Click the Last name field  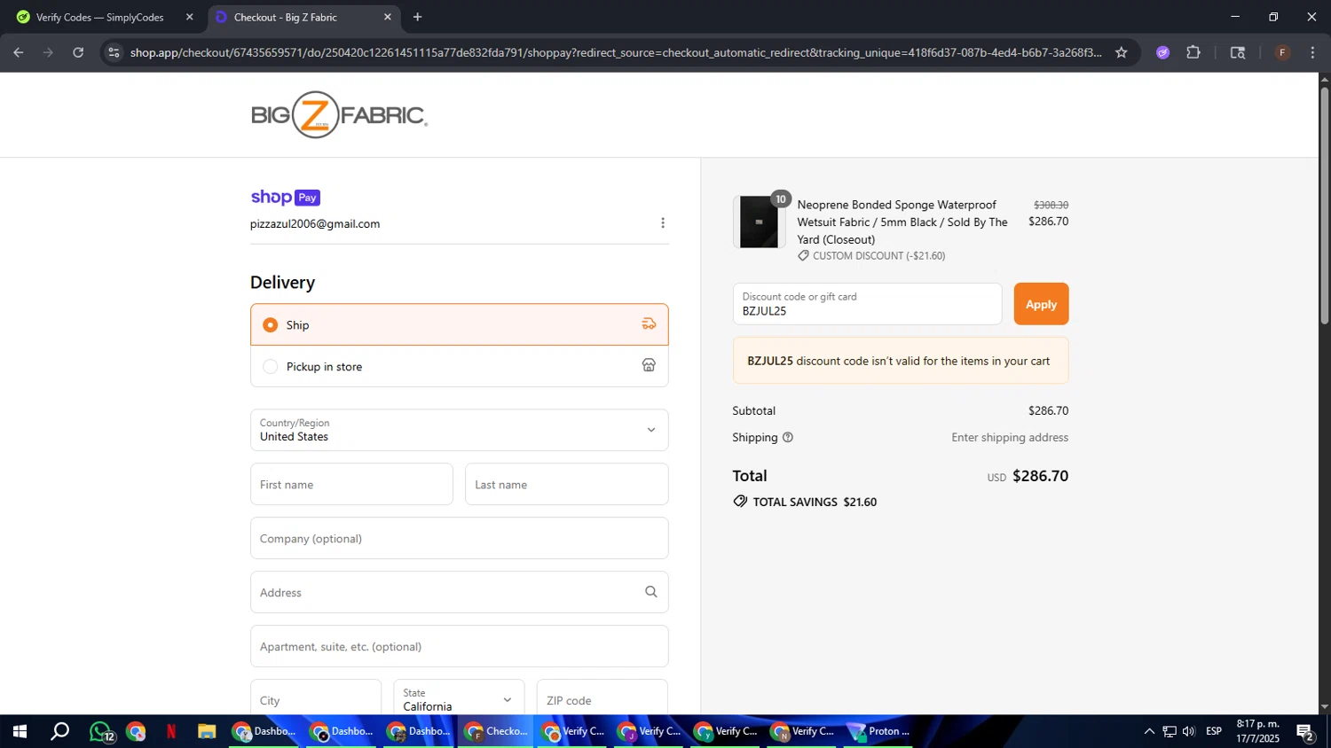567,485
